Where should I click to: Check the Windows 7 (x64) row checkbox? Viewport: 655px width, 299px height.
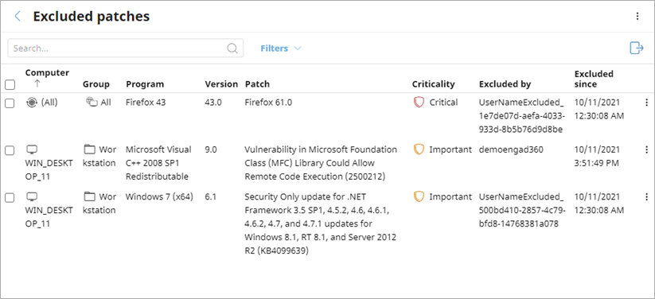point(10,198)
